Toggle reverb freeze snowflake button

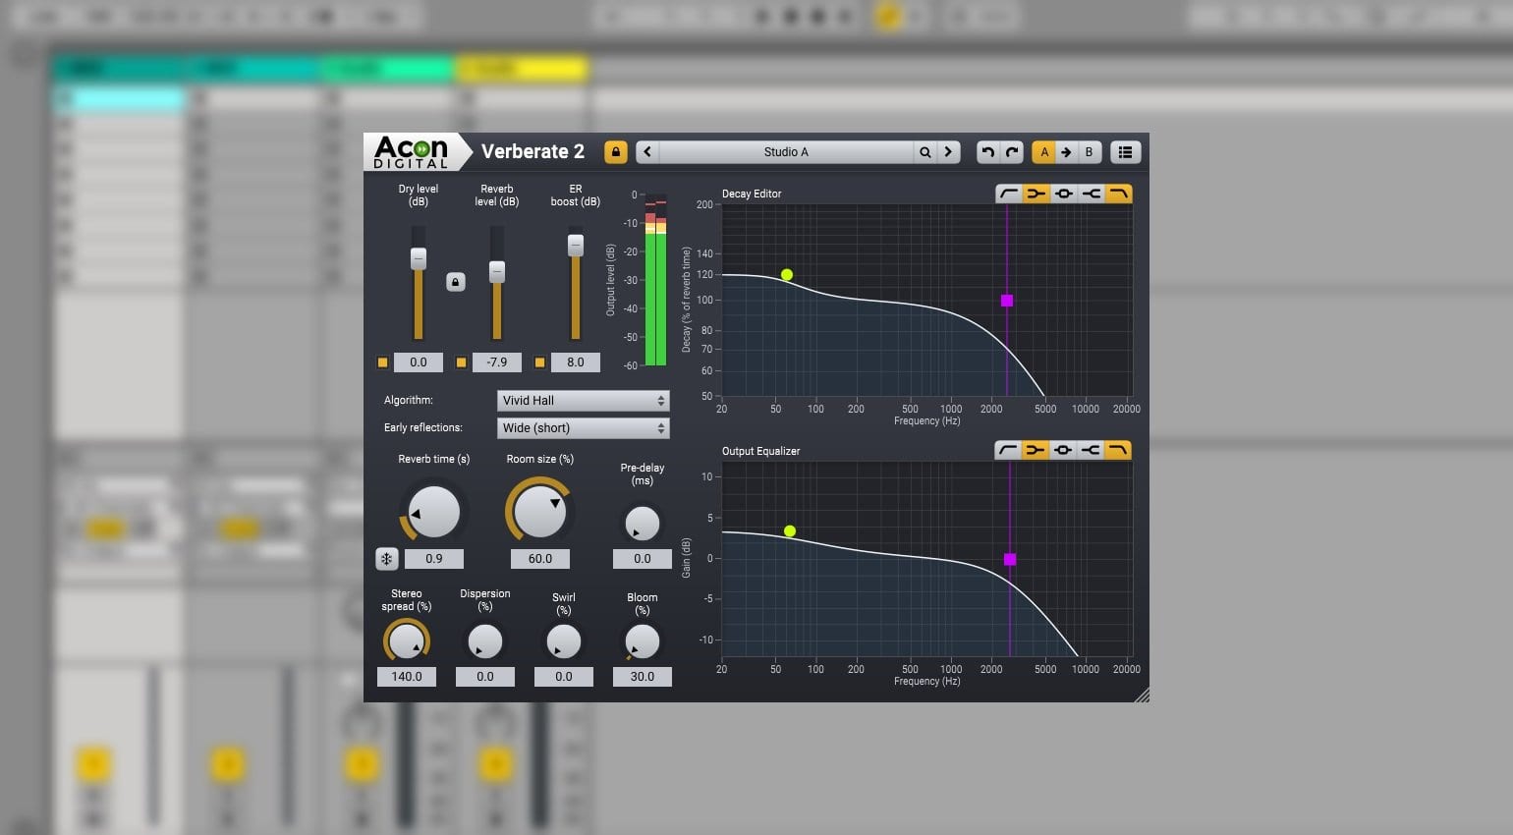387,559
